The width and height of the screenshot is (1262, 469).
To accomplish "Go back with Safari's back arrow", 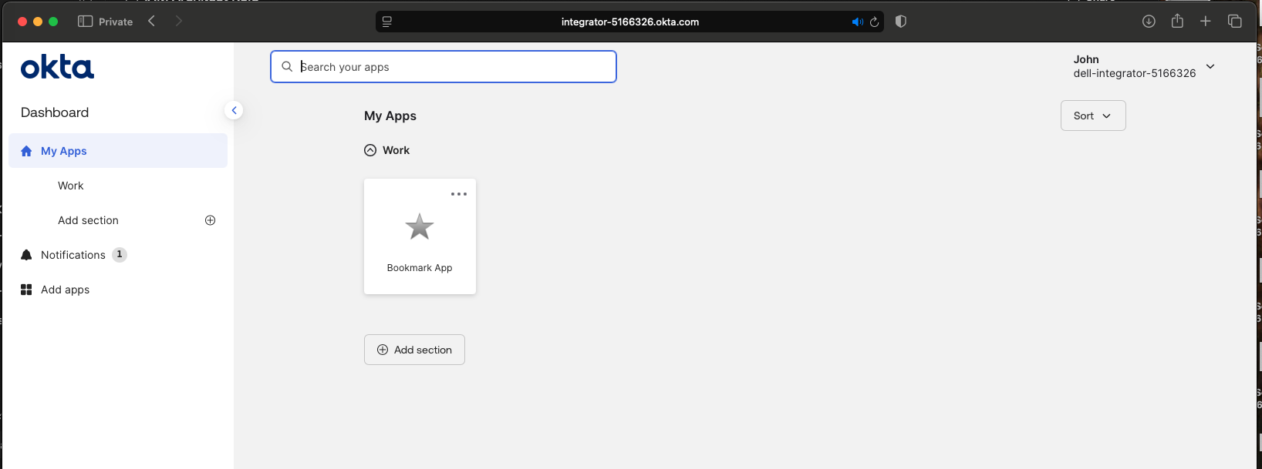I will 152,21.
